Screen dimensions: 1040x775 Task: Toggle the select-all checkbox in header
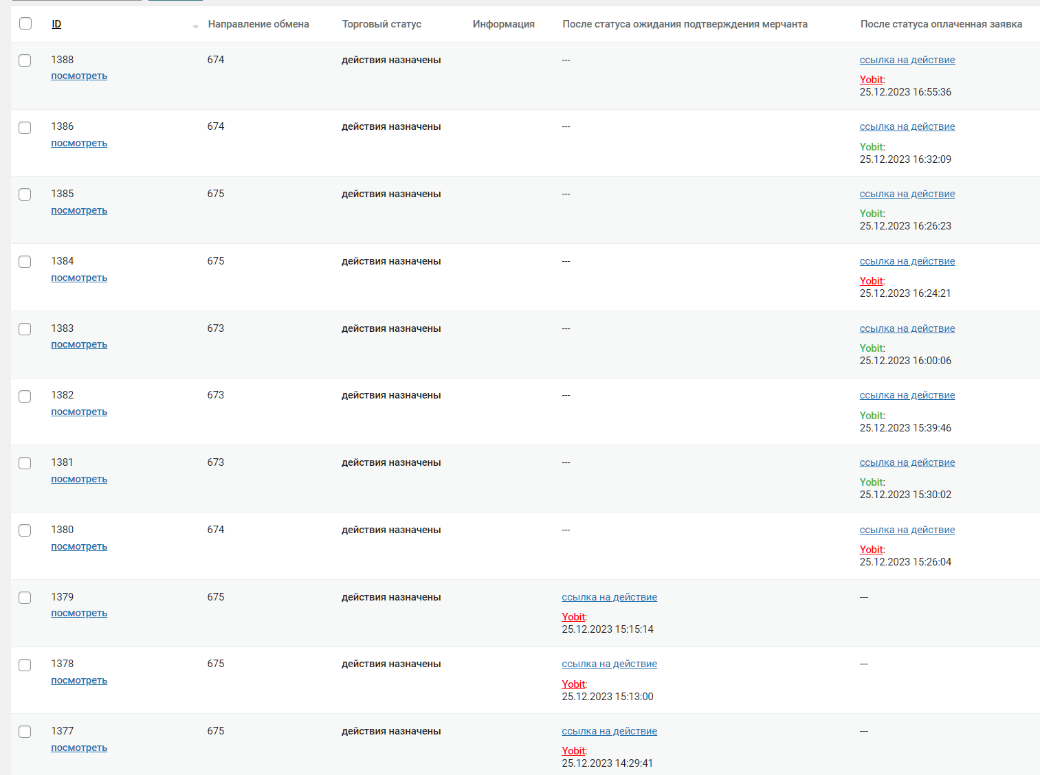[x=25, y=24]
